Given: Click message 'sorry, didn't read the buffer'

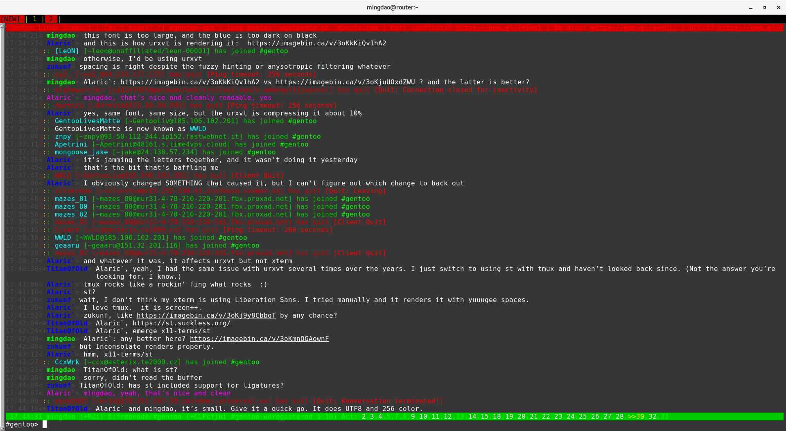Looking at the screenshot, I should (x=143, y=378).
